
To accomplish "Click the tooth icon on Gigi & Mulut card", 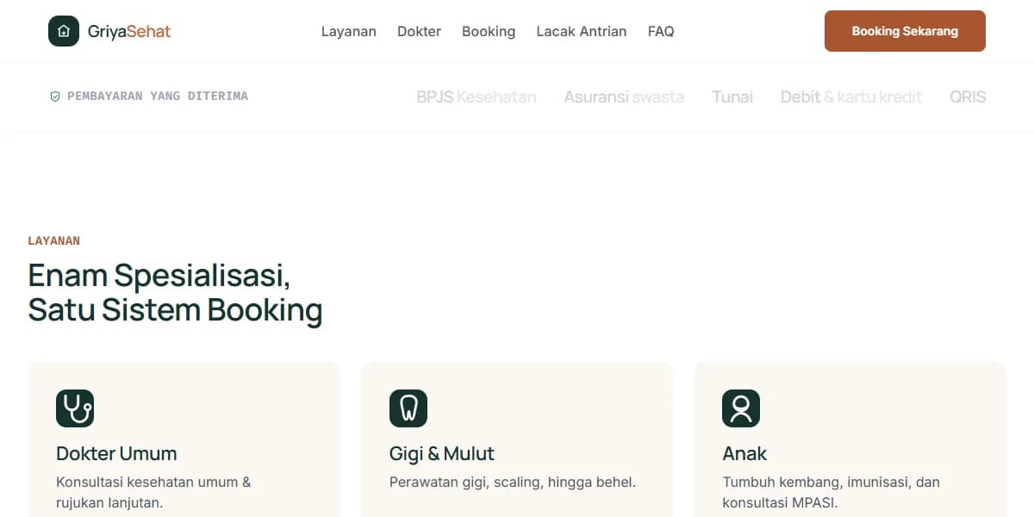I will (408, 408).
